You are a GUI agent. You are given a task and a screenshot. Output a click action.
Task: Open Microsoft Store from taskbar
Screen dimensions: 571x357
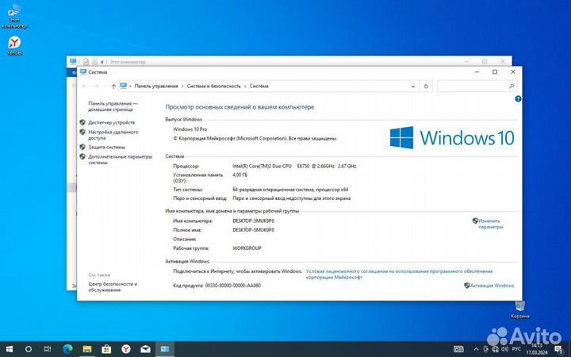pyautogui.click(x=106, y=349)
